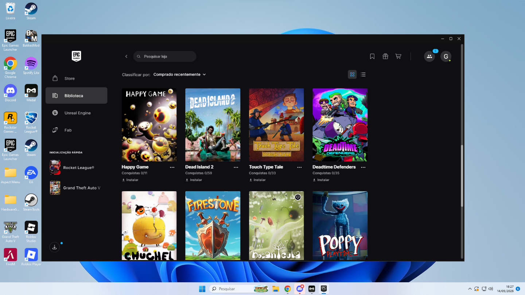Open the friends list icon
Viewport: 525px width, 295px height.
[x=429, y=56]
